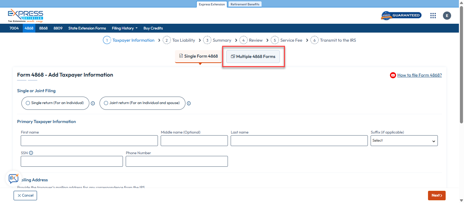
Task: Click the Express Extension logo
Action: (x=25, y=16)
